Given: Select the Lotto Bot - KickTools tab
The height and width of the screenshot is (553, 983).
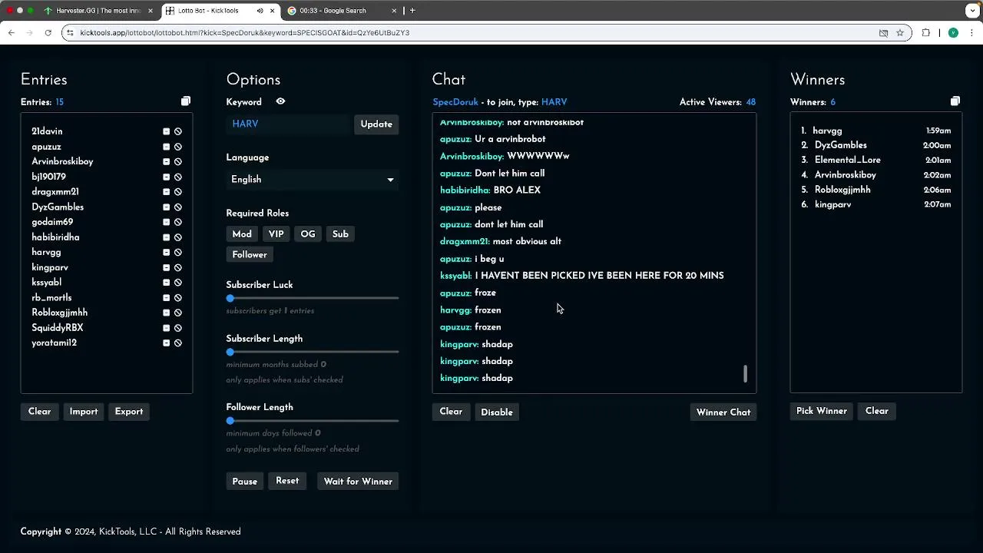Looking at the screenshot, I should pyautogui.click(x=219, y=11).
